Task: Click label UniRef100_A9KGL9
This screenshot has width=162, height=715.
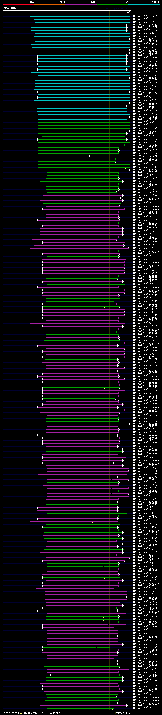Action: (145, 544)
